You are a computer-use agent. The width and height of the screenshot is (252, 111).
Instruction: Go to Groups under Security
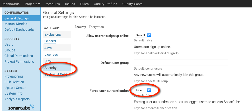(x=10, y=50)
